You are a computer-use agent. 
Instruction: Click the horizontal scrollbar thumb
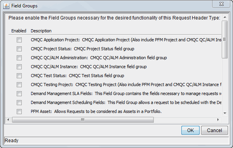(83, 120)
